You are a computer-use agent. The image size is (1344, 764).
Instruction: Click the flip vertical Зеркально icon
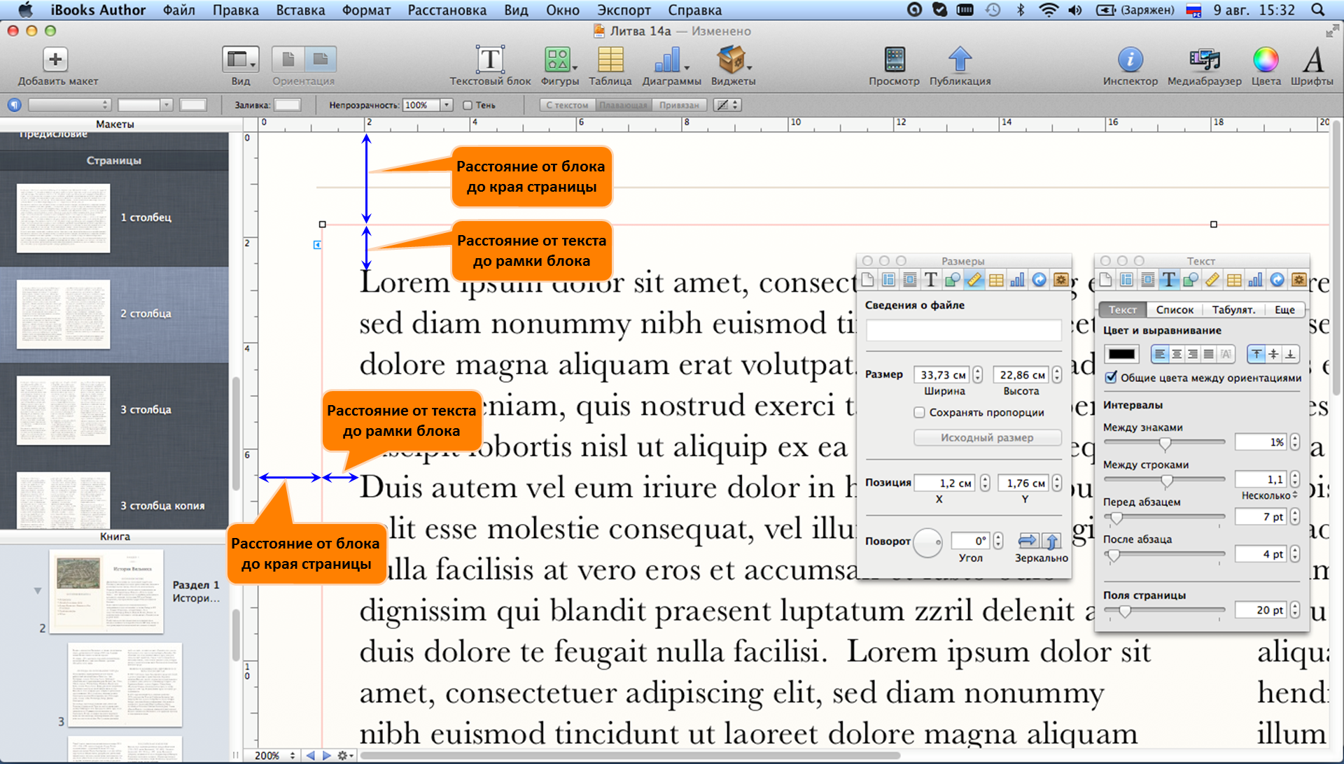(1051, 541)
